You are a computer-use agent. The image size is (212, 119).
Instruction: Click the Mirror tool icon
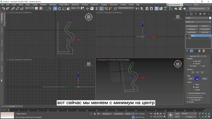tap(137, 9)
